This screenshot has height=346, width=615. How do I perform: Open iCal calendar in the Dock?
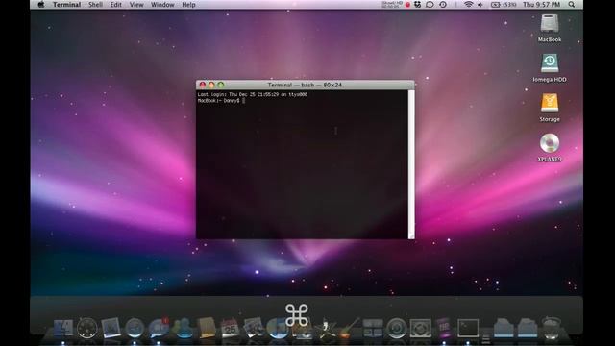point(230,328)
